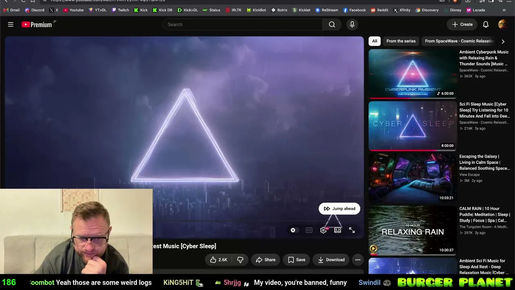Select the From the series chip
515x290 pixels.
tap(401, 41)
